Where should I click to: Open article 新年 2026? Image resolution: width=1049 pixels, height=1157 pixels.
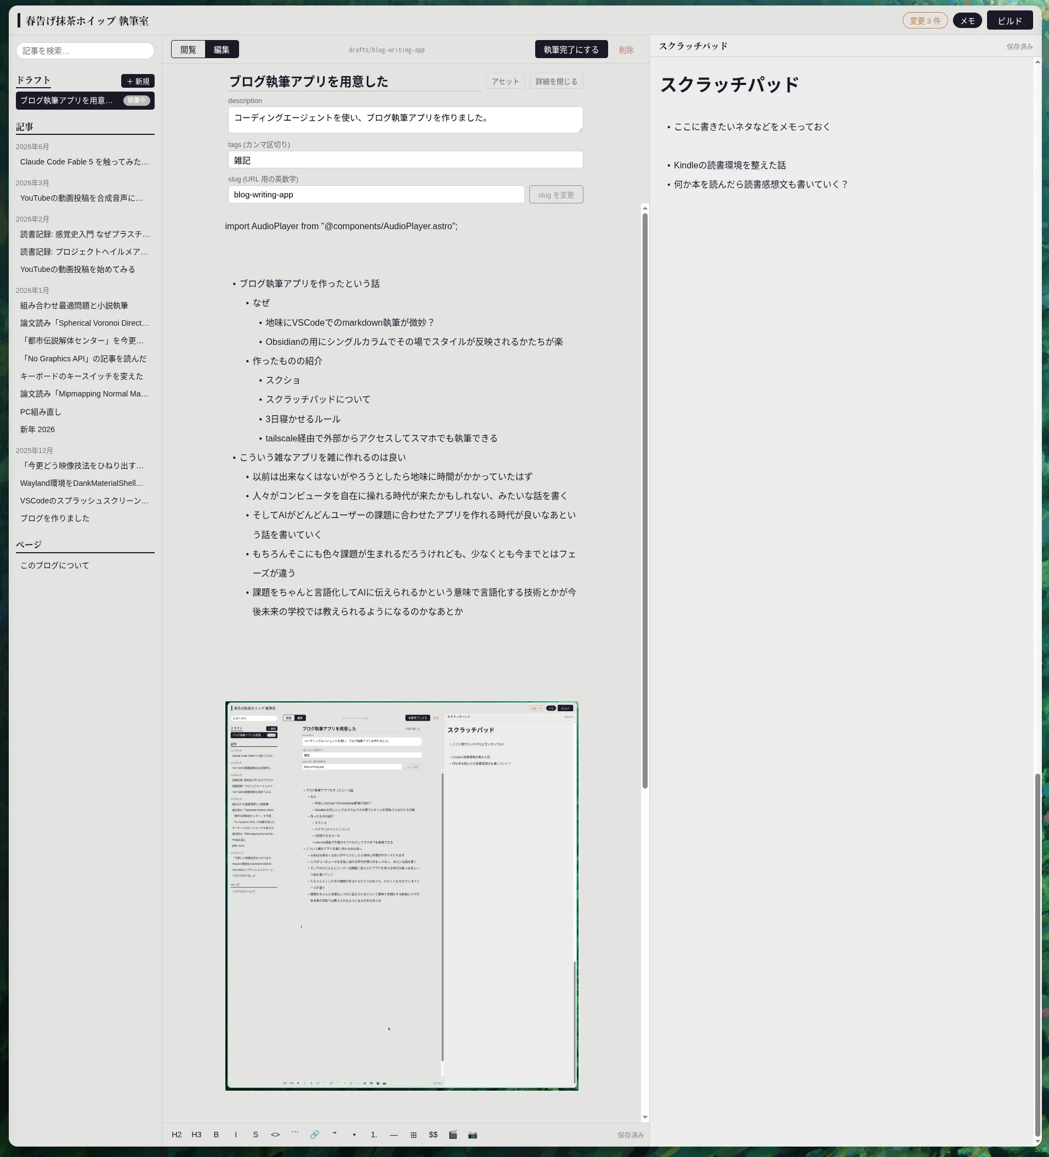pos(85,429)
